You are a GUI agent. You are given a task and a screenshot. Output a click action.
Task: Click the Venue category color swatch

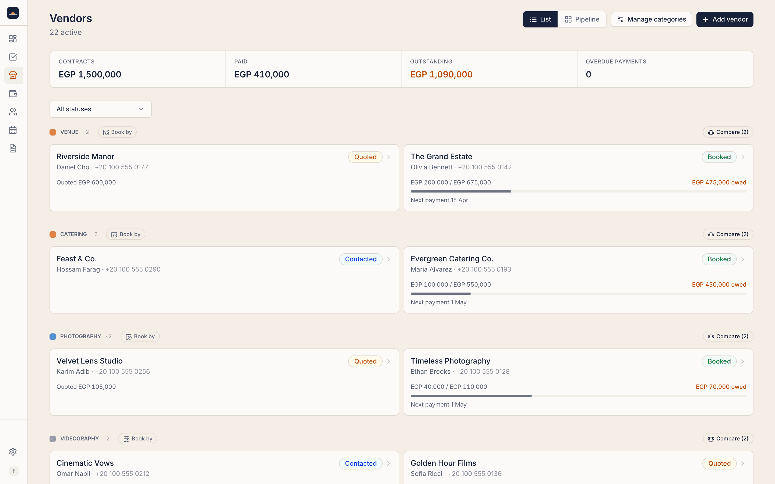pyautogui.click(x=53, y=132)
